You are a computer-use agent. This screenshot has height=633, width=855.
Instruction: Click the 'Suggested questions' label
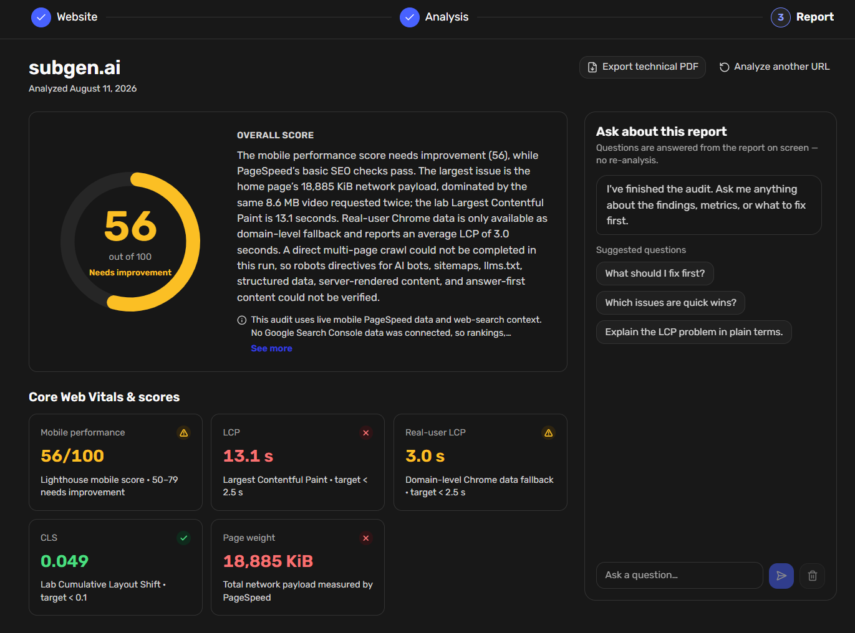pyautogui.click(x=641, y=250)
